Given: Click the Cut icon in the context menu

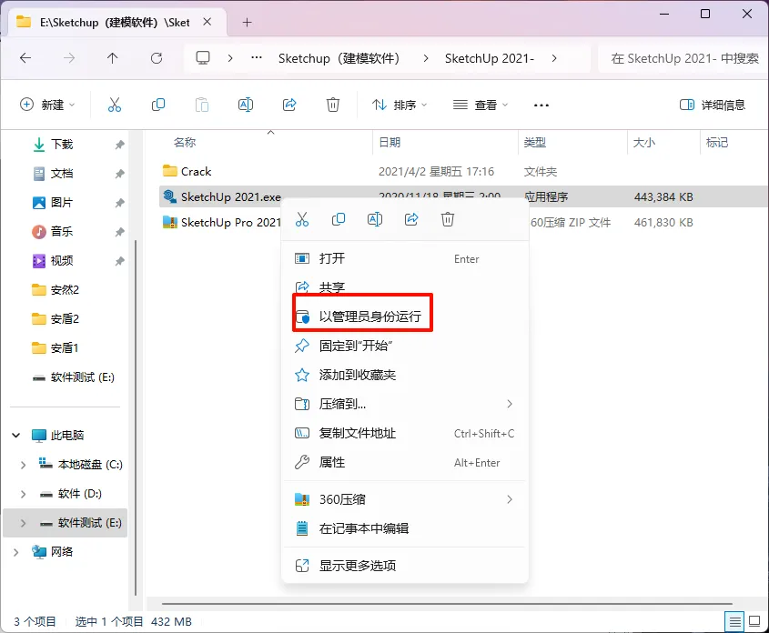Looking at the screenshot, I should 302,219.
